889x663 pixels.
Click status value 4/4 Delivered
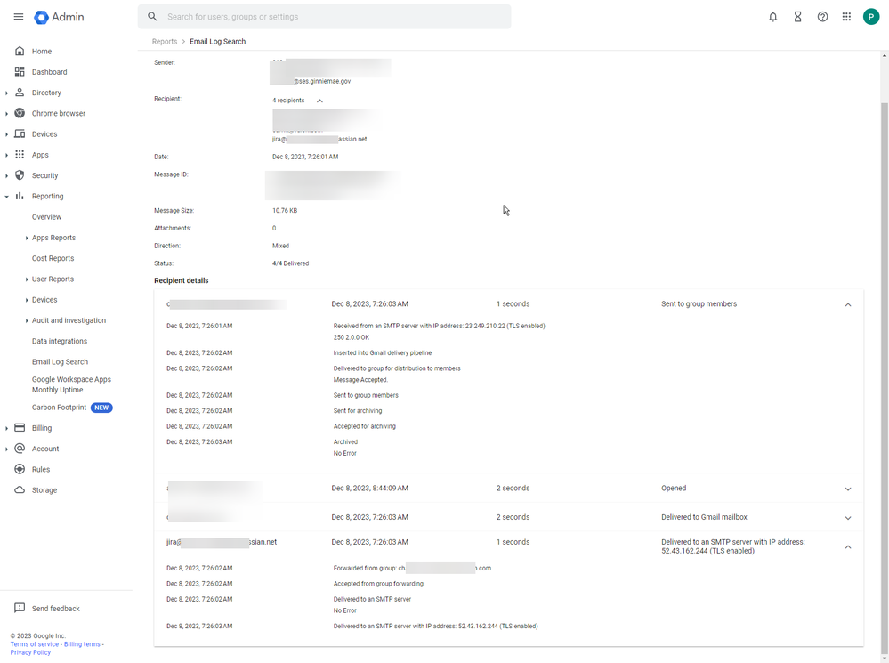290,263
